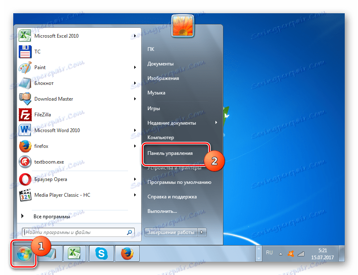Open Программы по умолчанию
Image resolution: width=358 pixels, height=275 pixels.
click(x=179, y=182)
